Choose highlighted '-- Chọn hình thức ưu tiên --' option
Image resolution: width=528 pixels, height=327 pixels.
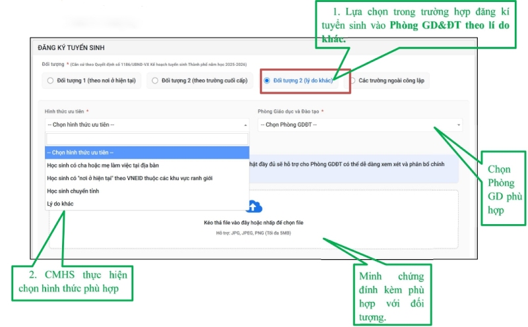[147, 153]
